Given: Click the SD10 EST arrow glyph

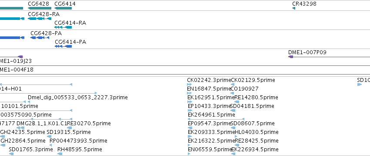Looking at the screenshot, I should 360,84.
